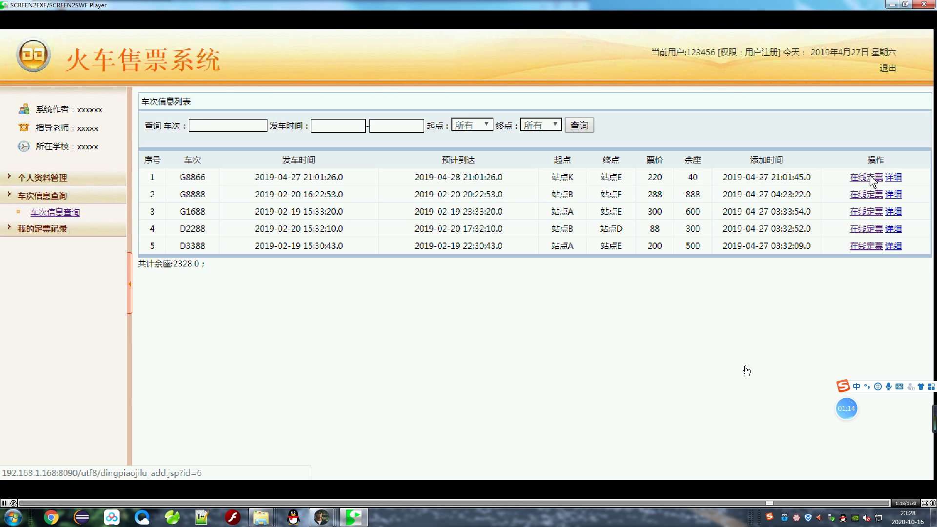Viewport: 937px width, 527px height.
Task: Collapse the sidebar with the orange splitter handle
Action: pos(130,283)
